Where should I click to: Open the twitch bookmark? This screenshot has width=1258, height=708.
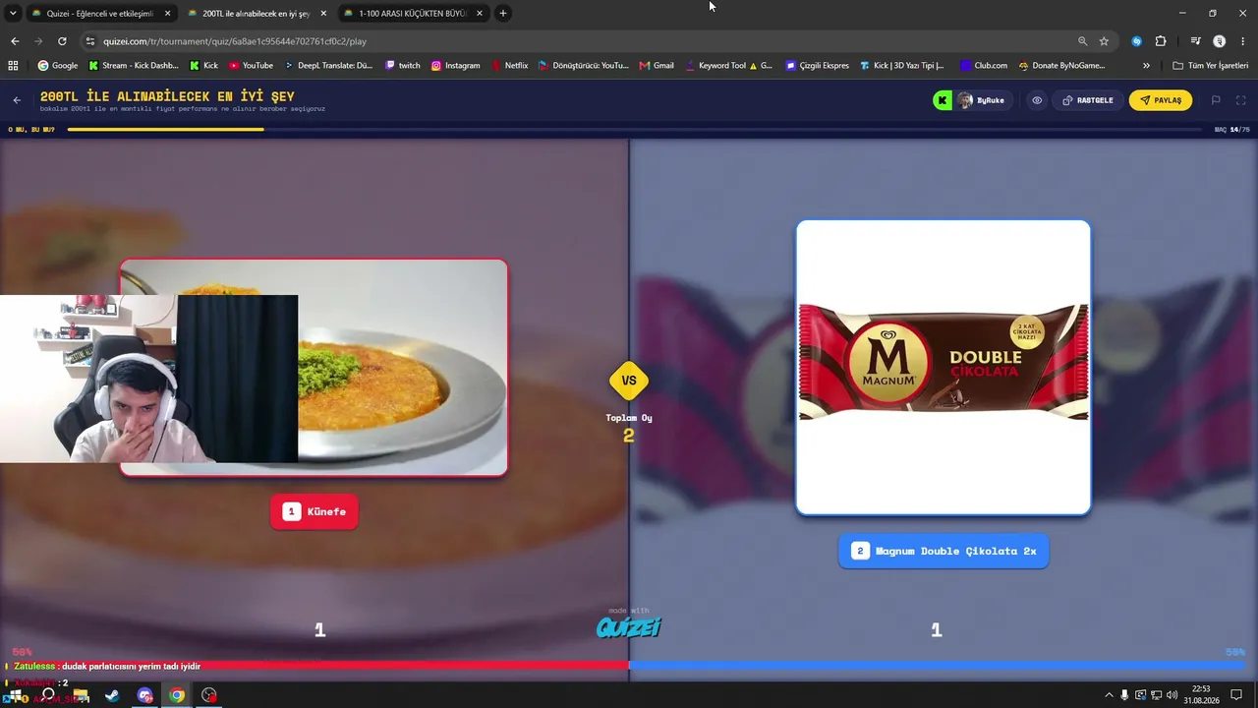click(x=403, y=66)
